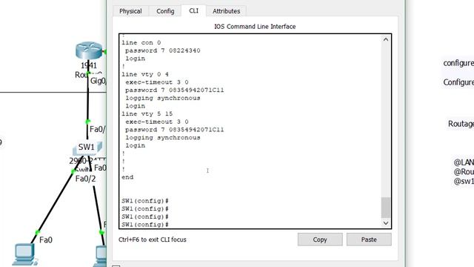Select the SW1 switch icon
Image resolution: width=474 pixels, height=267 pixels.
[87, 148]
